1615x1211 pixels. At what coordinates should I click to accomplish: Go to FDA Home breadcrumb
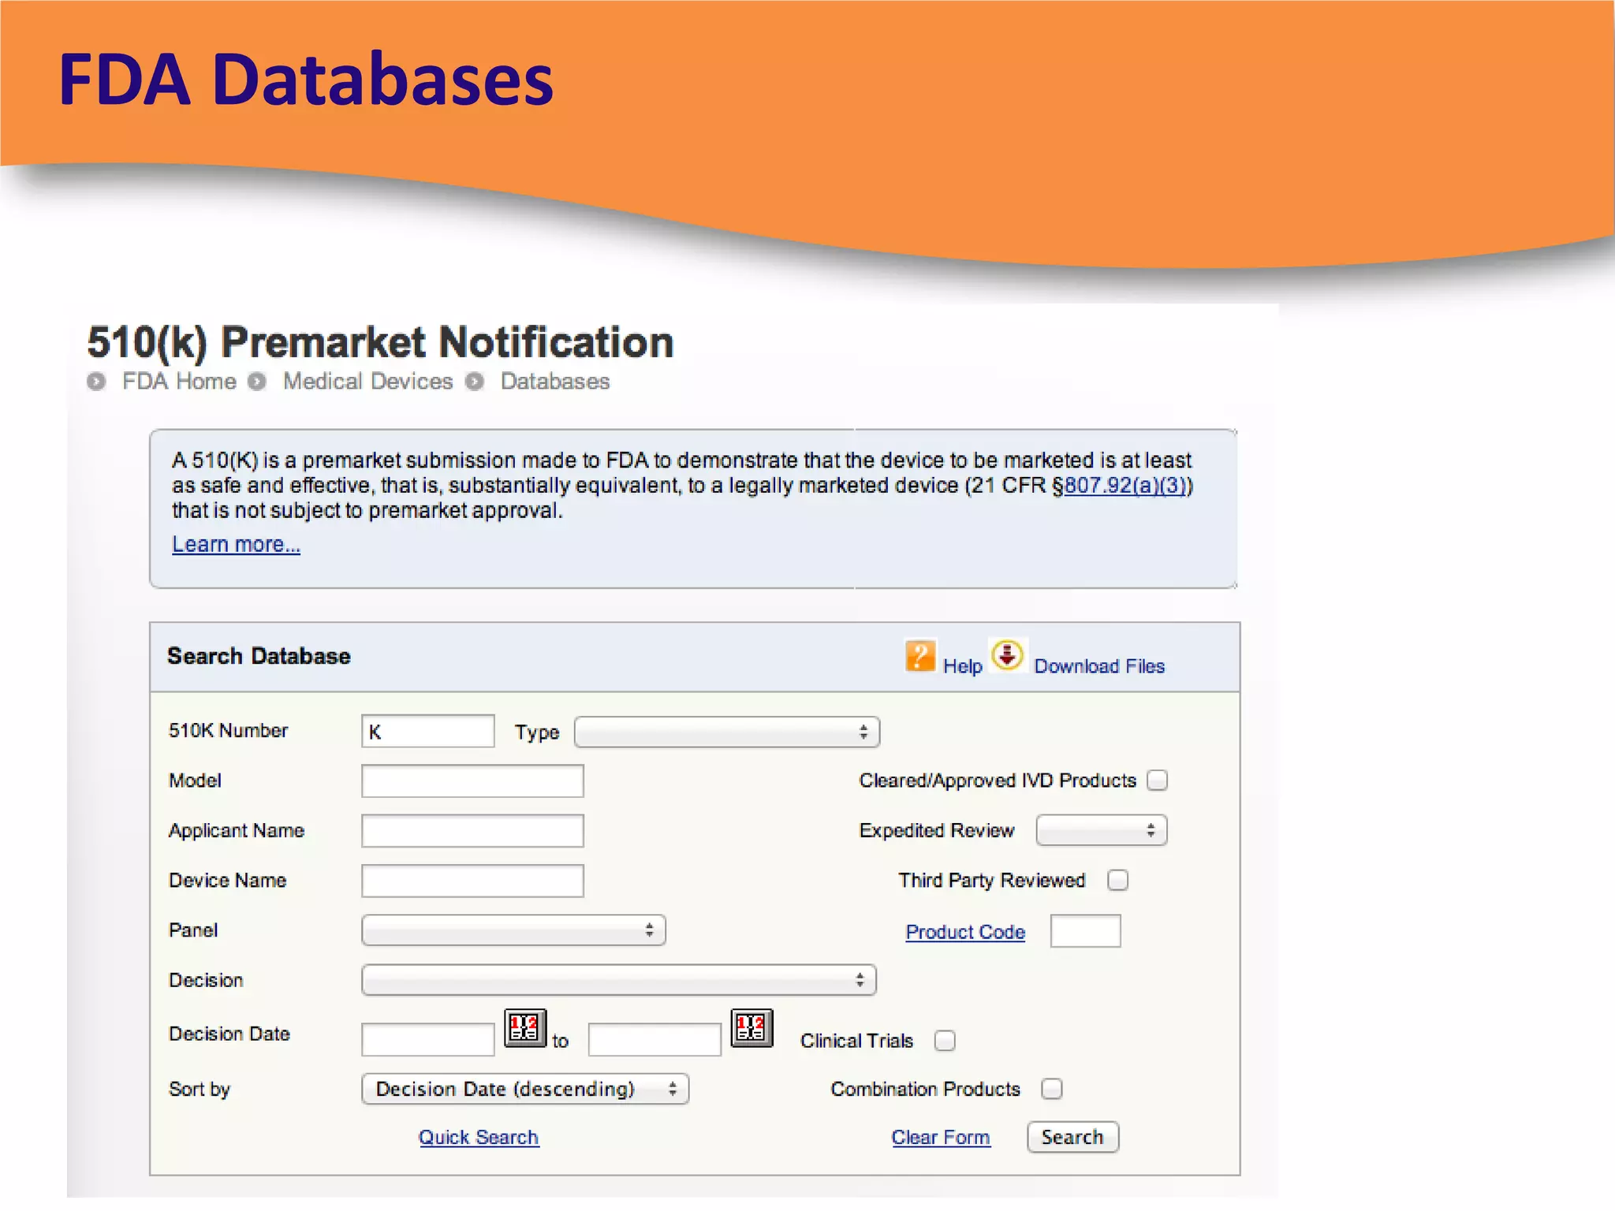click(179, 382)
